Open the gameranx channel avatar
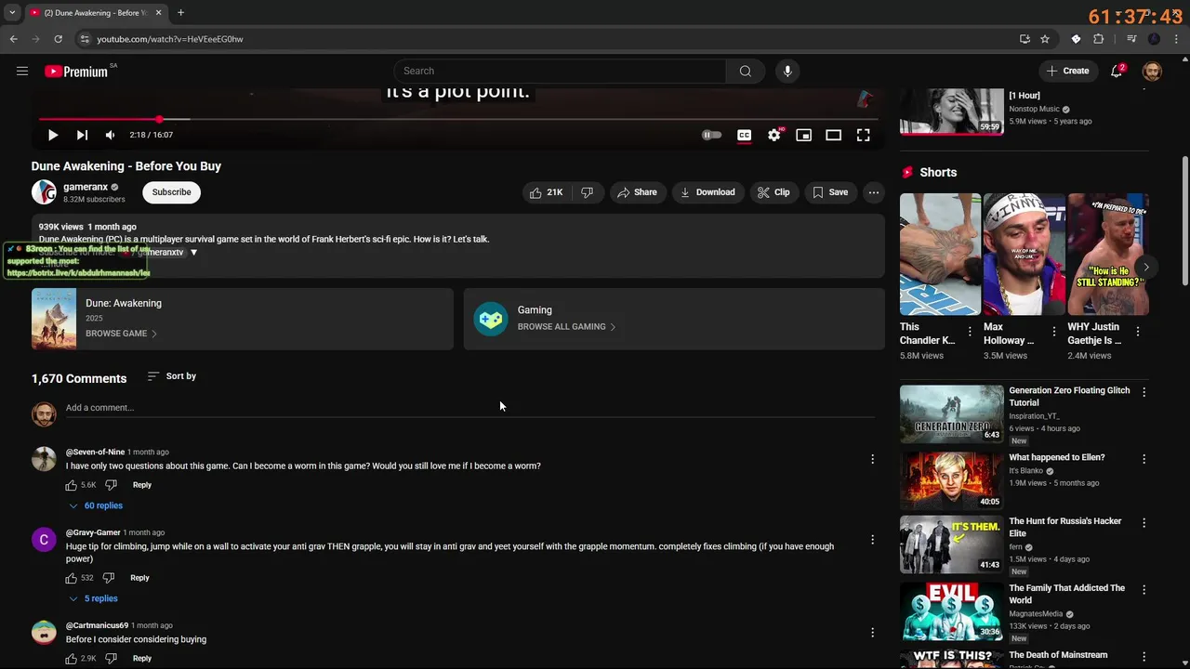Viewport: 1190px width, 669px height. pos(44,192)
